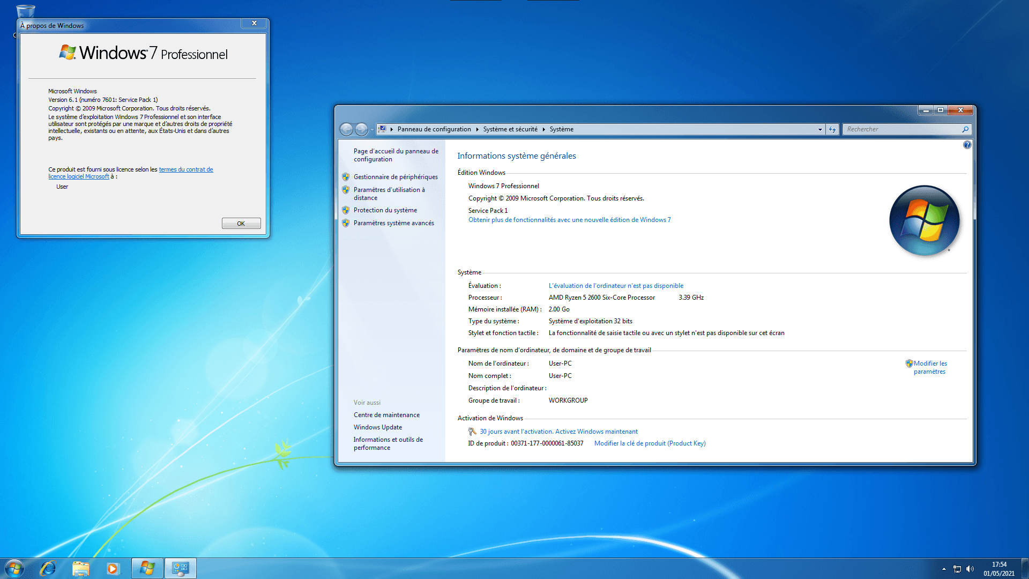Click the network tray icon
Viewport: 1029px width, 579px height.
(957, 569)
